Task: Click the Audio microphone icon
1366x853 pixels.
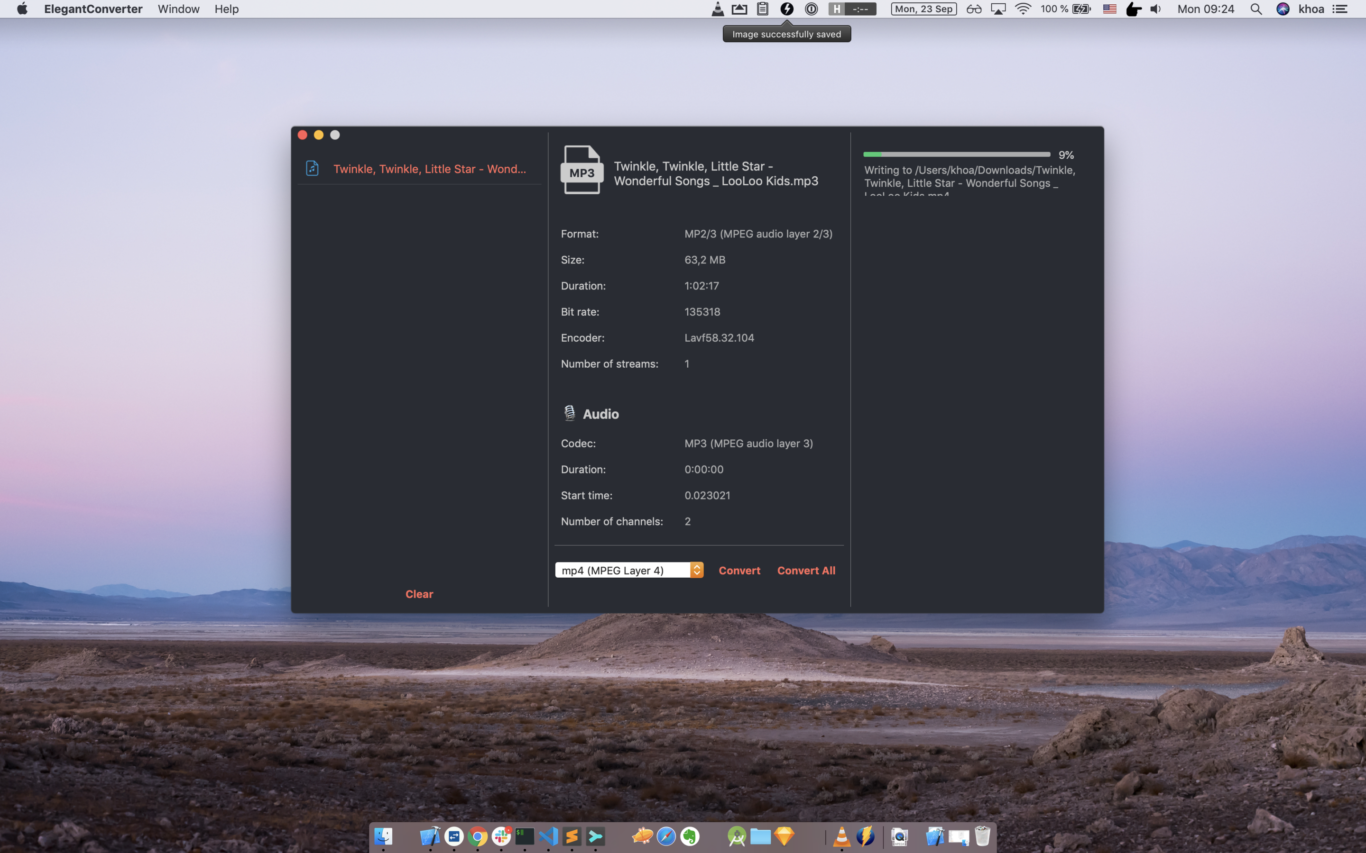Action: point(569,414)
